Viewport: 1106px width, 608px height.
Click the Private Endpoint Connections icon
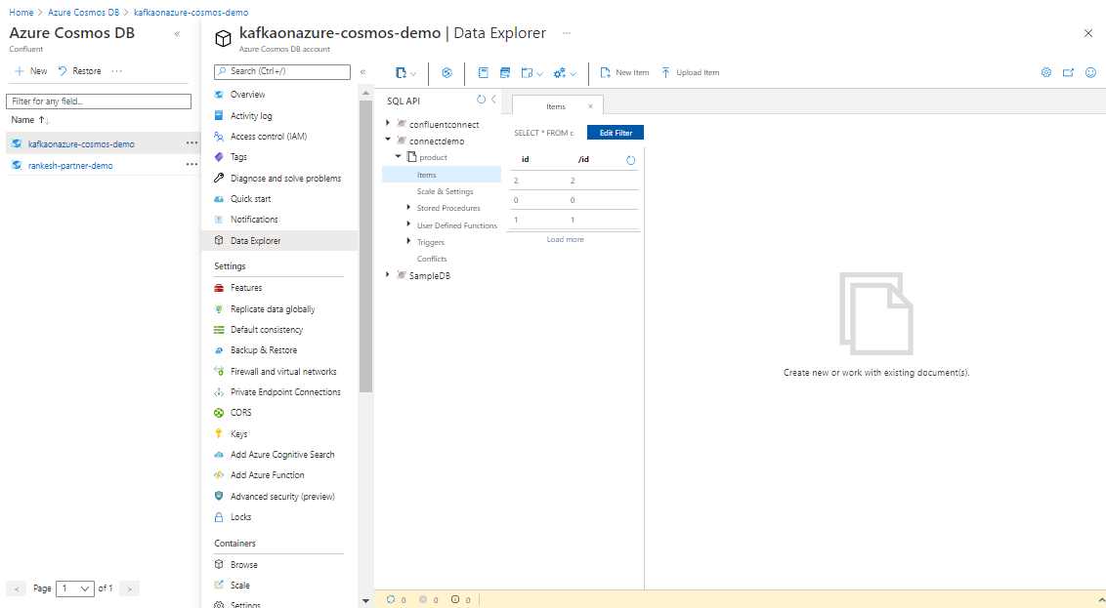pyautogui.click(x=219, y=391)
